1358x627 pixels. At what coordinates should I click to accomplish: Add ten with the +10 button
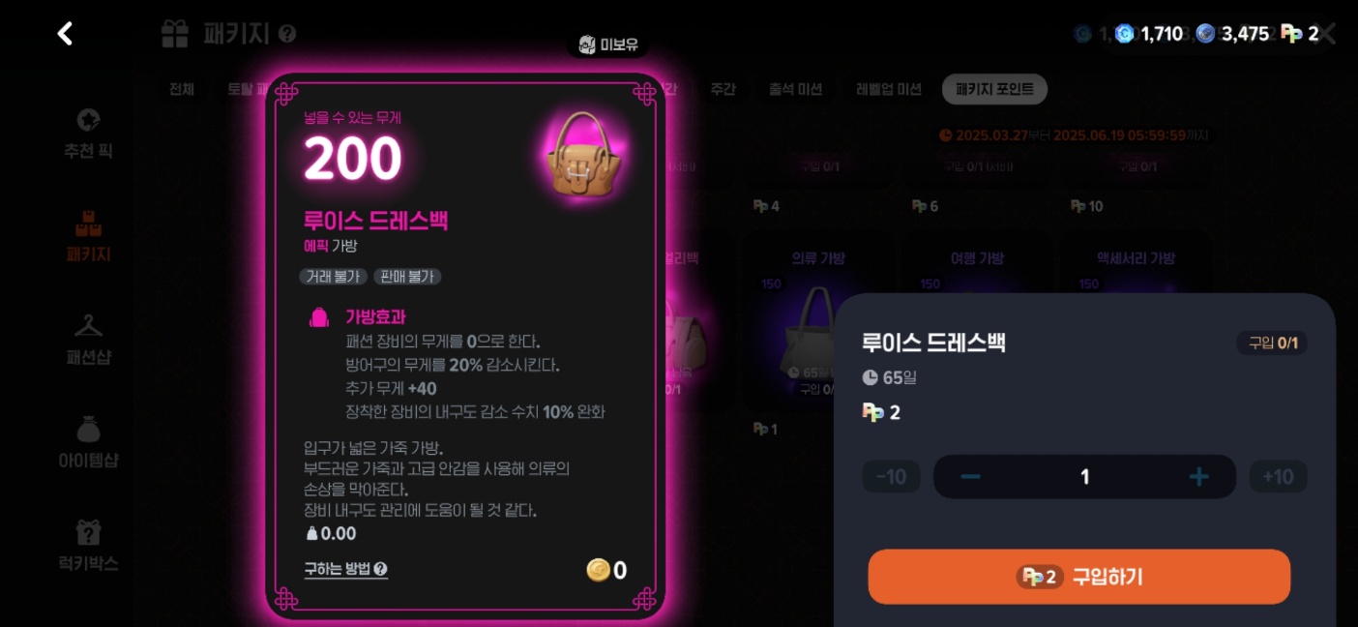coord(1278,476)
